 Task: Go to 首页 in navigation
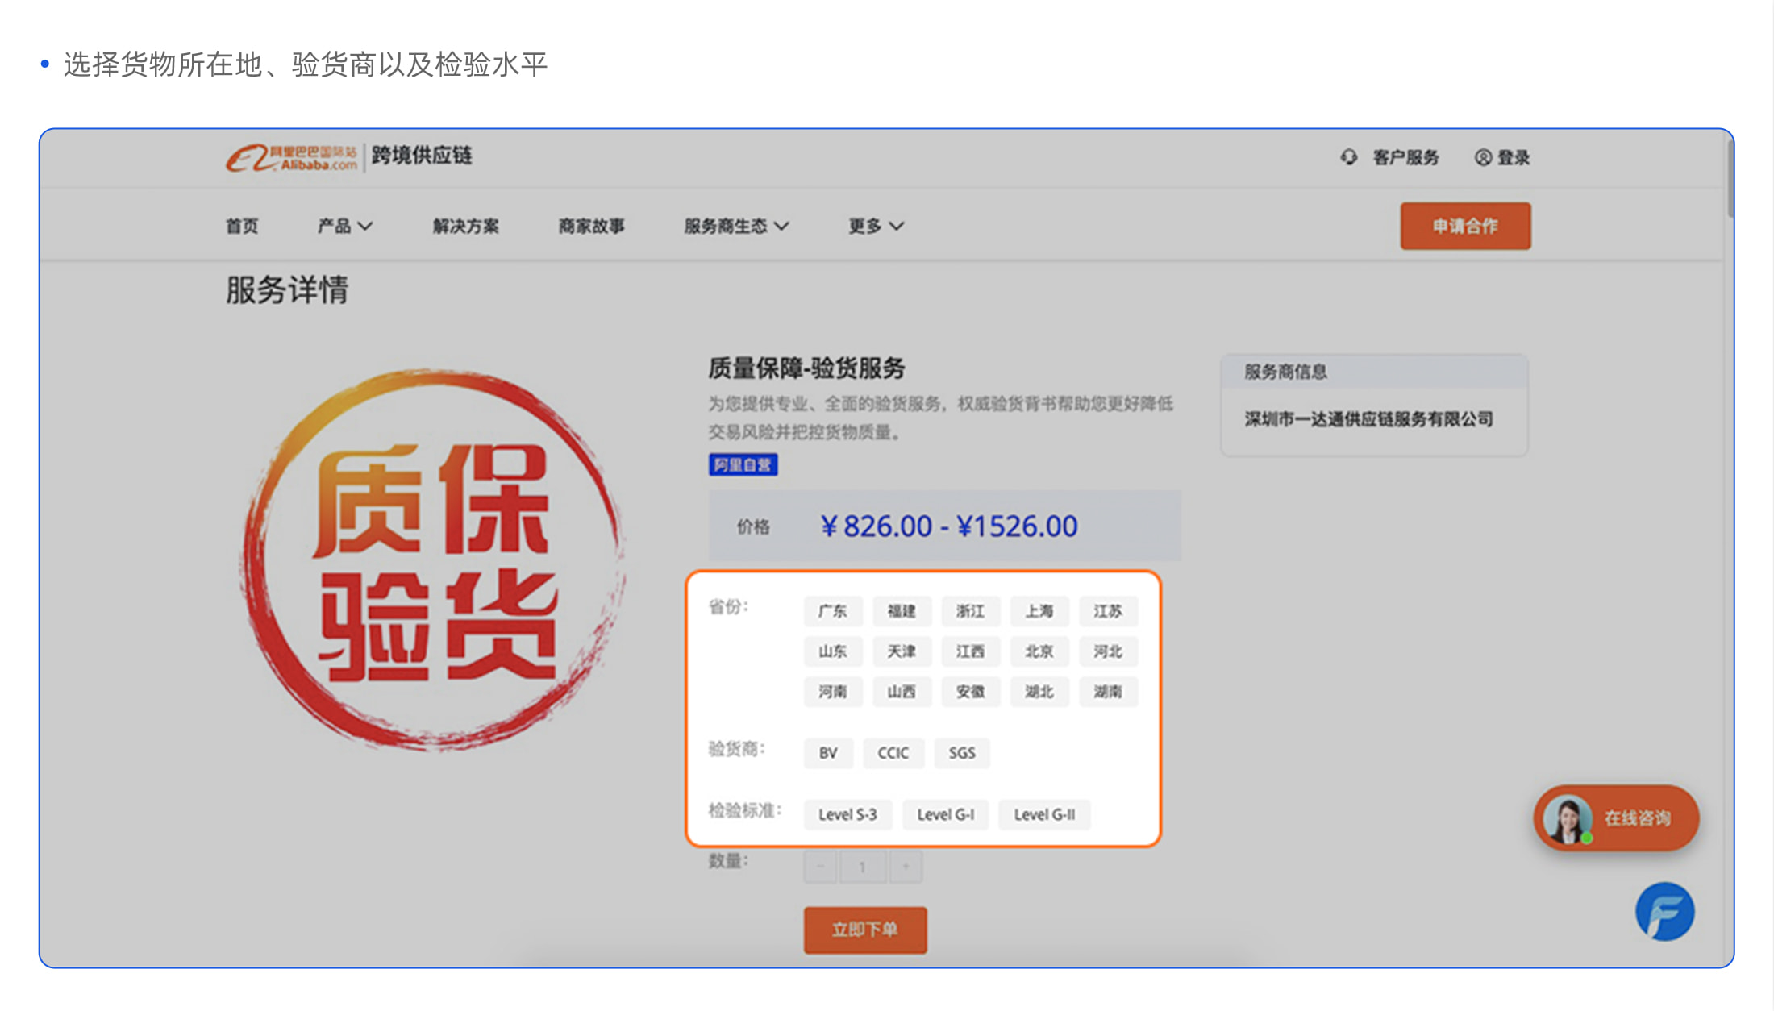(242, 227)
